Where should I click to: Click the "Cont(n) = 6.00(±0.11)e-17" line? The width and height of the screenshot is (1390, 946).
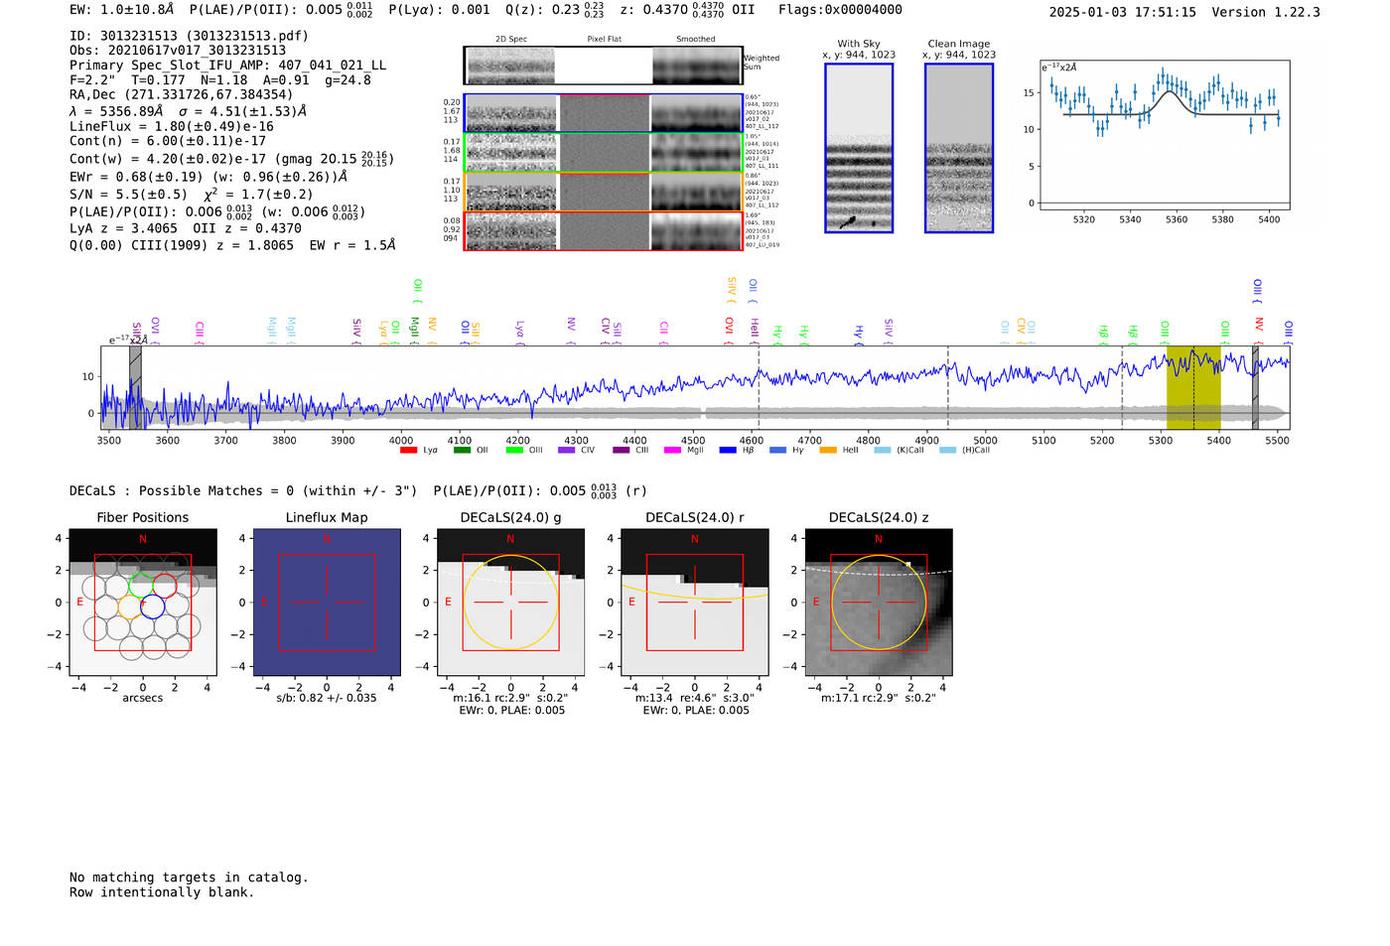[168, 142]
